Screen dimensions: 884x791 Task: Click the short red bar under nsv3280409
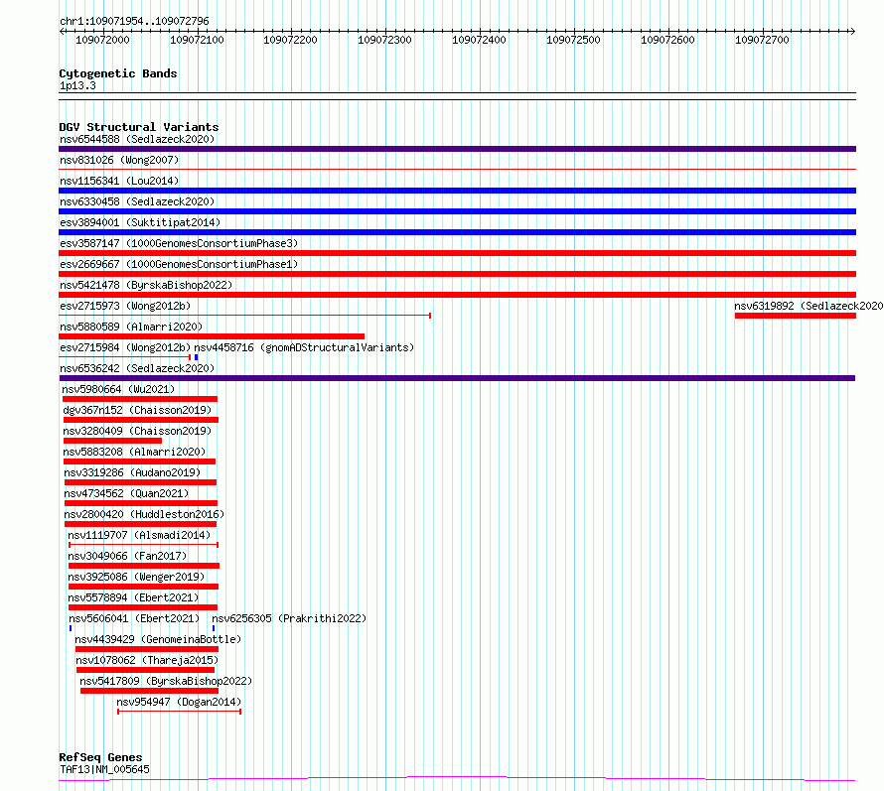(x=113, y=441)
